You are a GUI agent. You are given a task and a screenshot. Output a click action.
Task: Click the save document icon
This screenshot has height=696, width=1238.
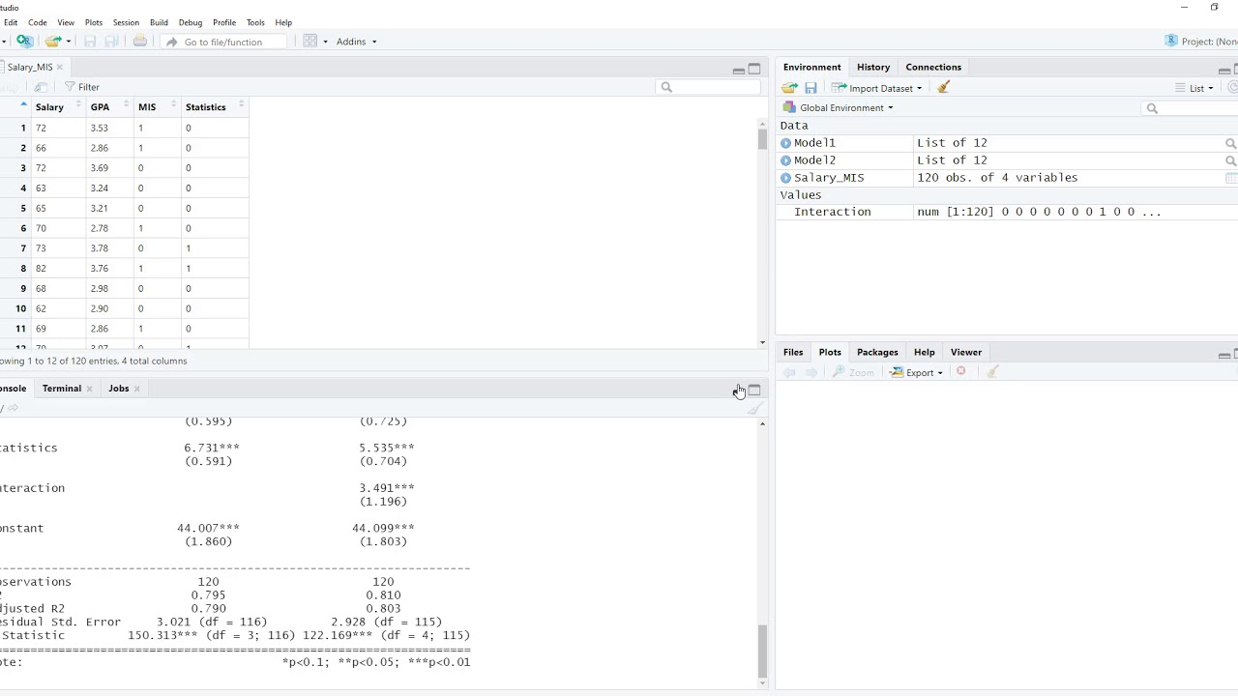click(x=90, y=42)
